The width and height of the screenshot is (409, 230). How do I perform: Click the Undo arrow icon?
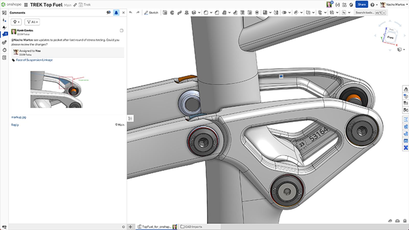pyautogui.click(x=131, y=13)
